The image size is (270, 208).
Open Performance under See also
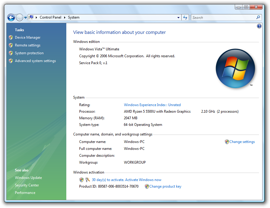25,193
